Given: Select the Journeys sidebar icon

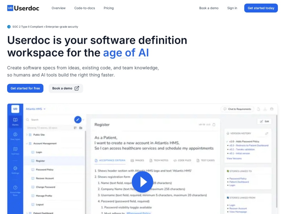Looking at the screenshot, I should [x=15, y=151].
